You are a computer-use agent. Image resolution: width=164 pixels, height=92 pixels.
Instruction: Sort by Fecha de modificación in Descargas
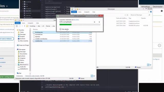pyautogui.click(x=122, y=18)
